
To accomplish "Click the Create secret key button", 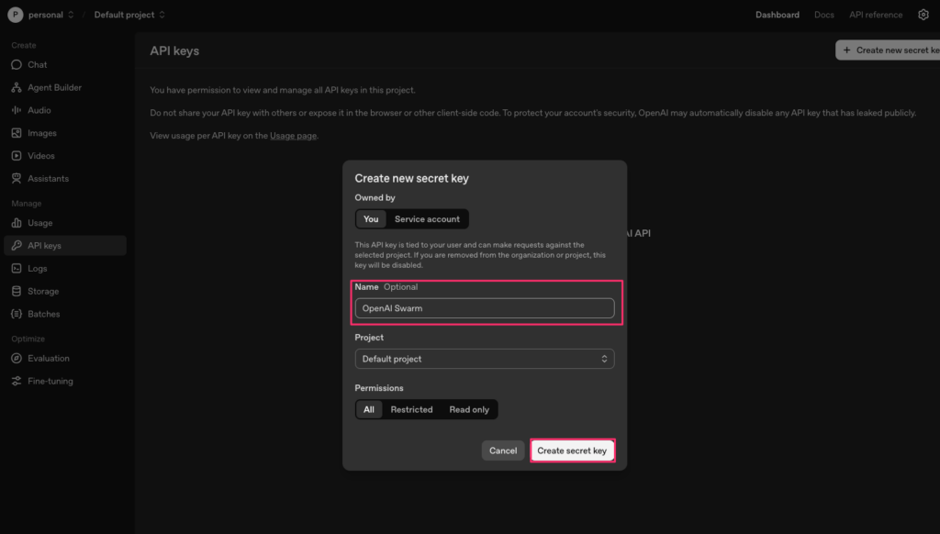I will [572, 451].
